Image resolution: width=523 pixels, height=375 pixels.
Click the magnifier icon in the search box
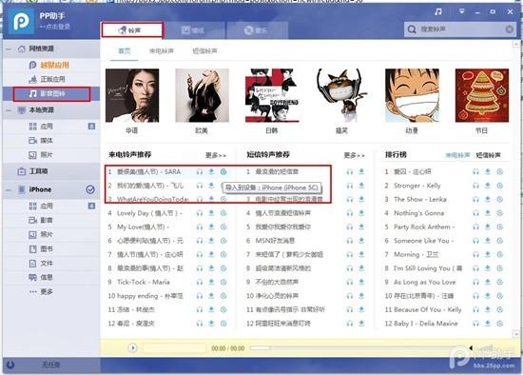click(412, 30)
